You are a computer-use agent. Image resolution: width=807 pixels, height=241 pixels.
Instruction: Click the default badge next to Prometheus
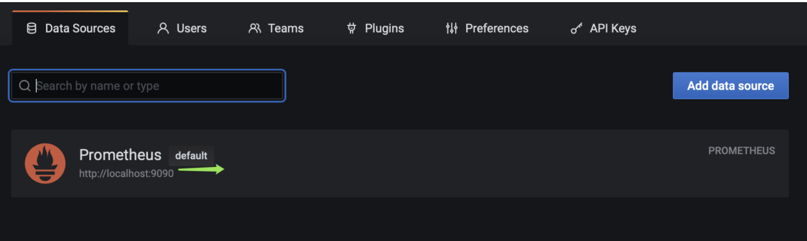(x=191, y=156)
